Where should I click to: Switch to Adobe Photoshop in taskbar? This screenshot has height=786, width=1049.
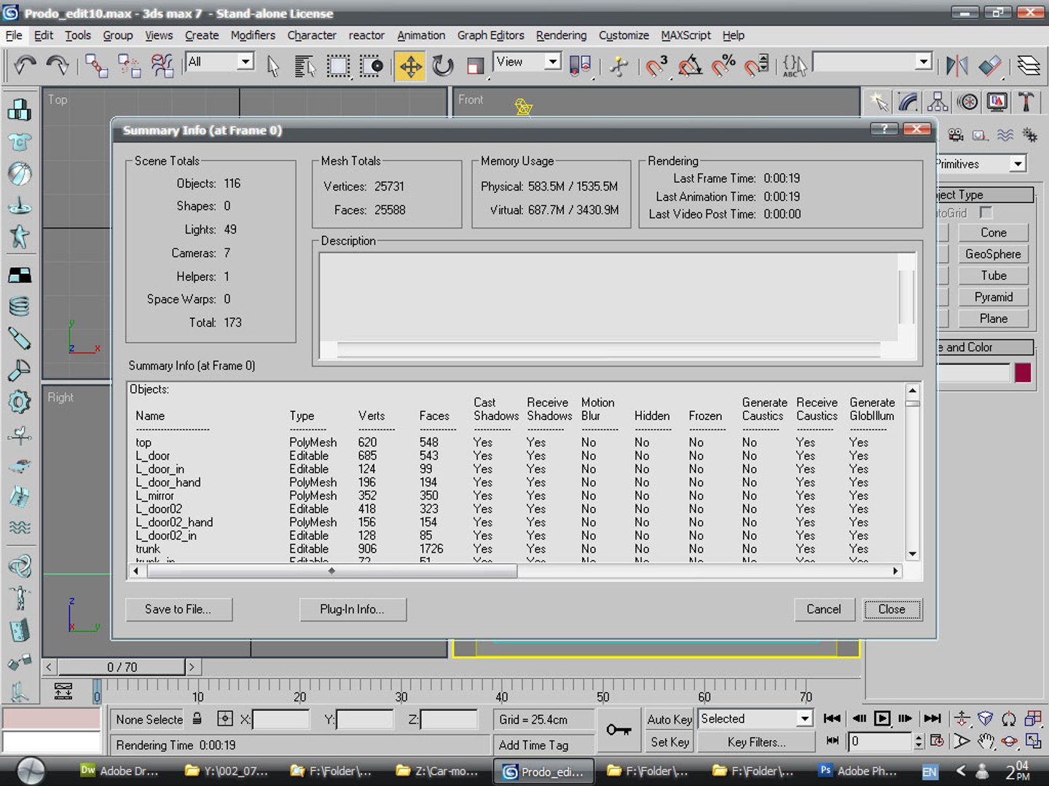[860, 771]
